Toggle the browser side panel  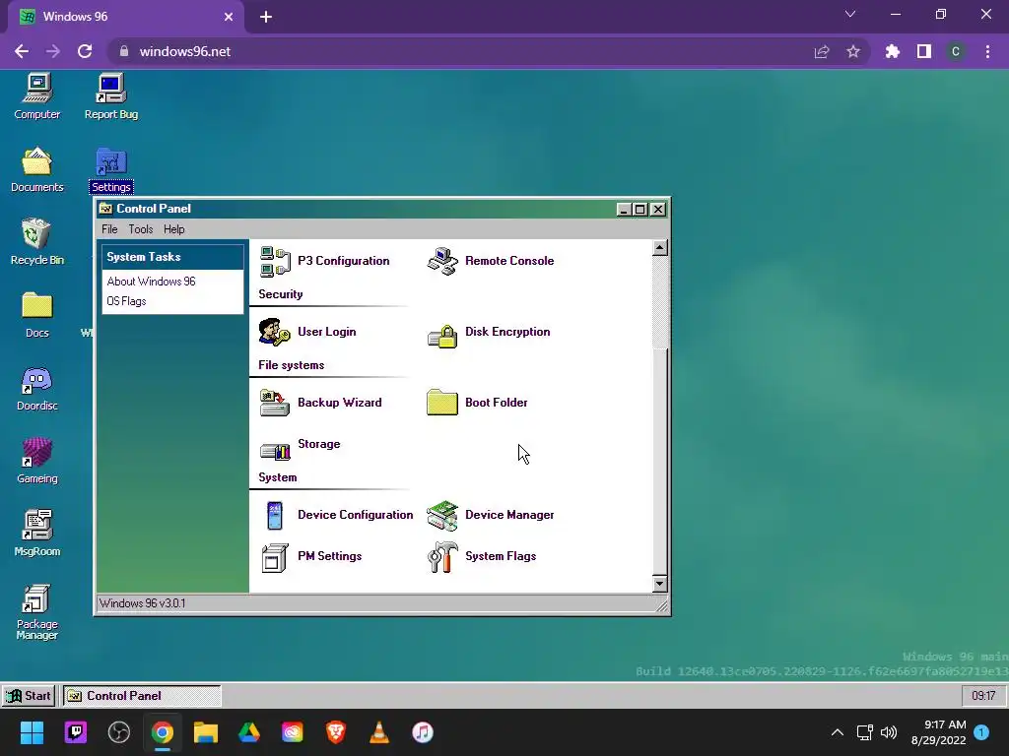pyautogui.click(x=924, y=51)
